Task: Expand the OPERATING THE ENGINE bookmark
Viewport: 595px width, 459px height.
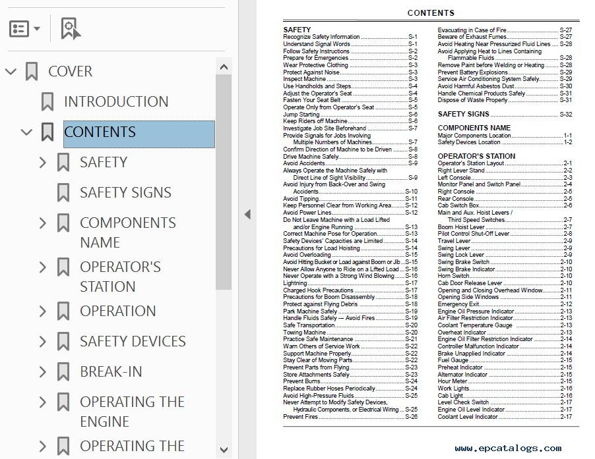Action: tap(42, 402)
